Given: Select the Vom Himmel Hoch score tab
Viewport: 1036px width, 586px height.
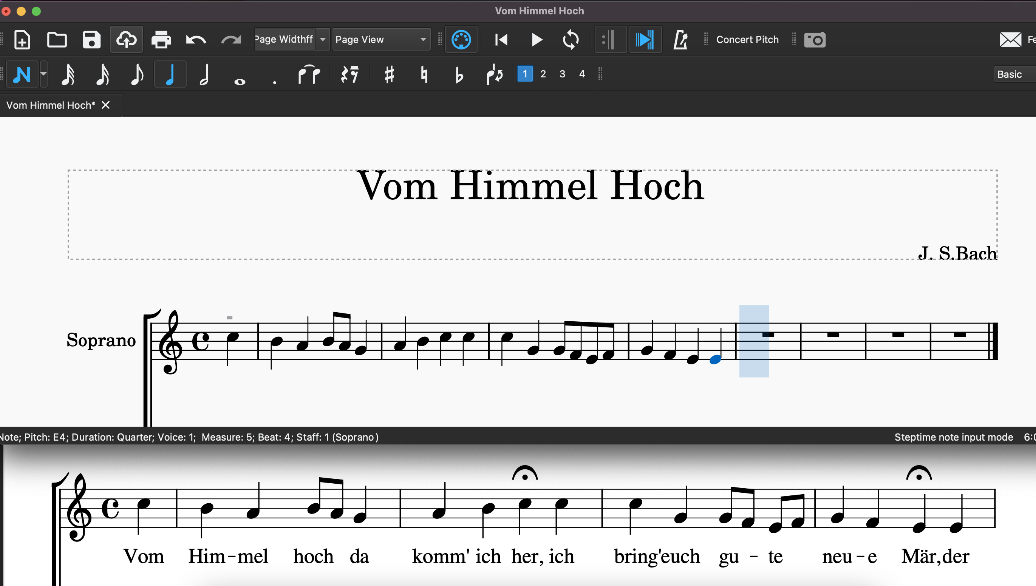Looking at the screenshot, I should [x=51, y=105].
